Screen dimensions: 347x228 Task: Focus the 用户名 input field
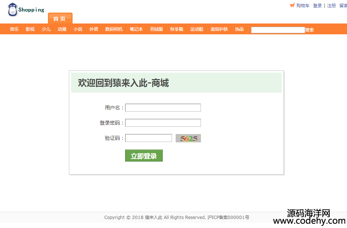(x=163, y=108)
